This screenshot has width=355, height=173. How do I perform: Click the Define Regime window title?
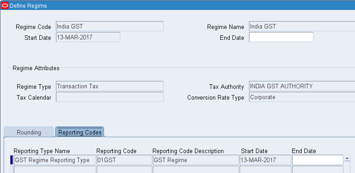pyautogui.click(x=28, y=6)
